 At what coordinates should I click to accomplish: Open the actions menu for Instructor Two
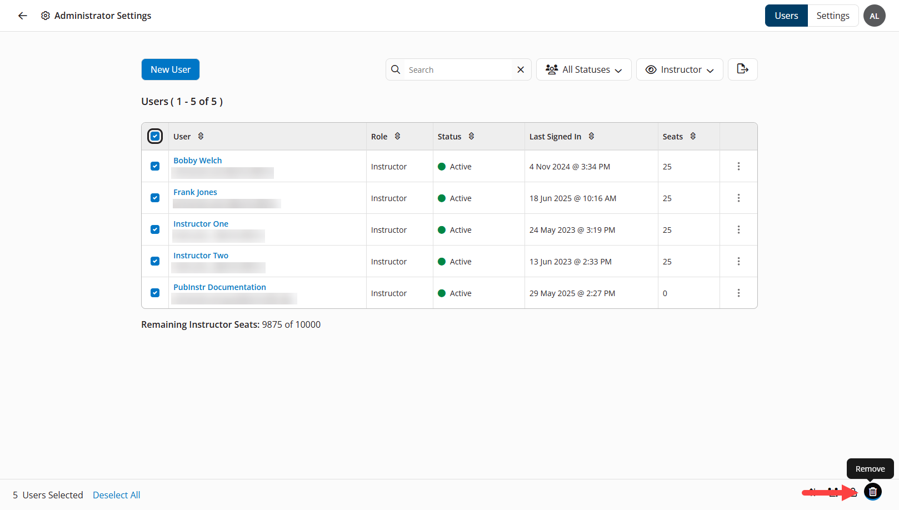[738, 261]
